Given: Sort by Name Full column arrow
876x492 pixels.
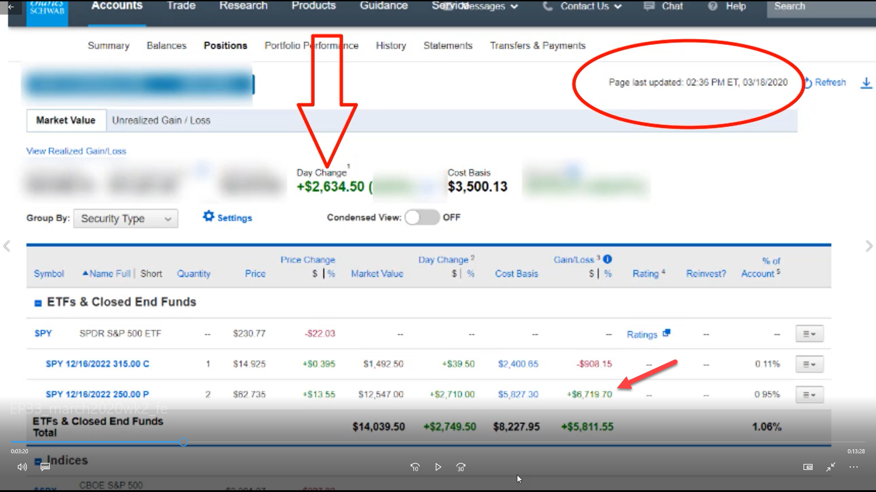Looking at the screenshot, I should tap(85, 273).
